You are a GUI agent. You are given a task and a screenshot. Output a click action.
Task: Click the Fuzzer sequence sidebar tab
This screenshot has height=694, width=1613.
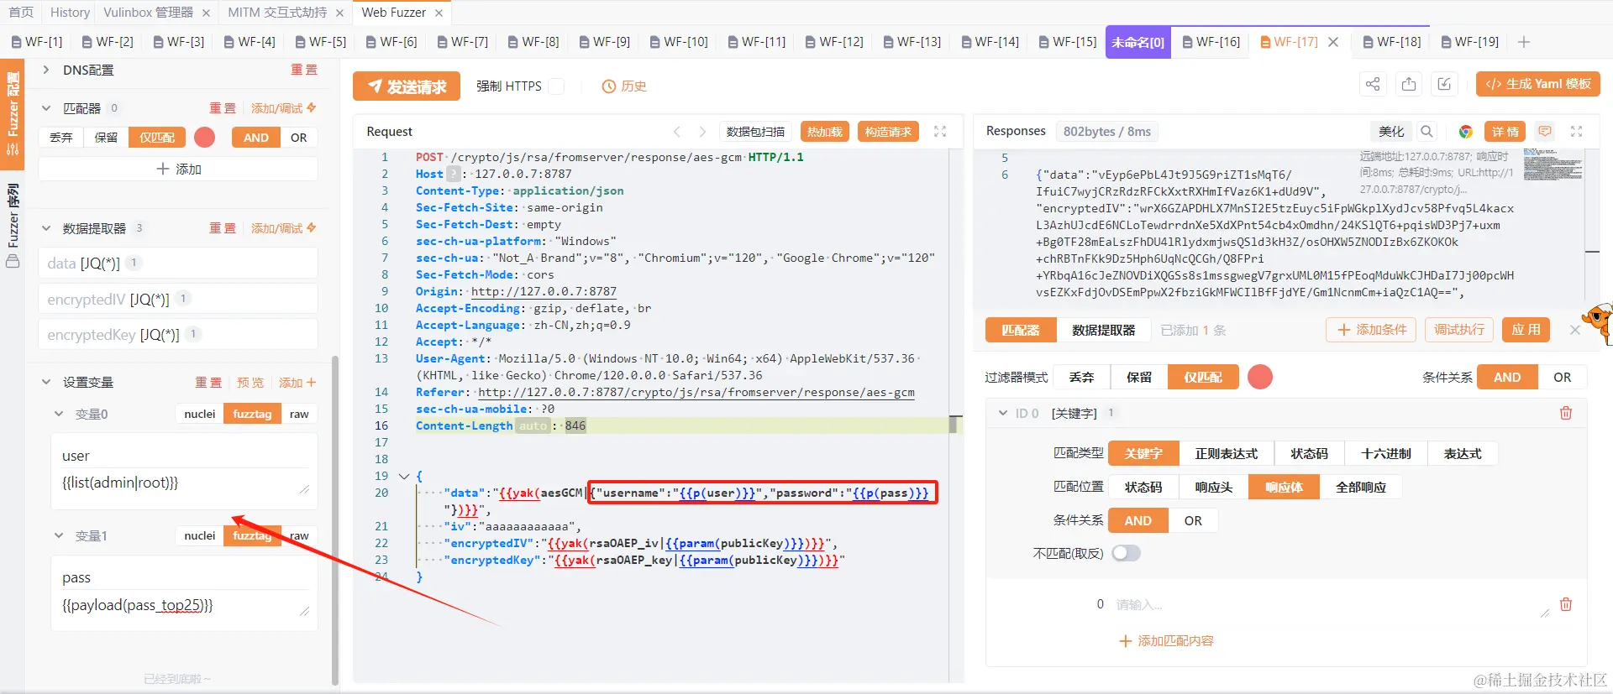(x=13, y=225)
